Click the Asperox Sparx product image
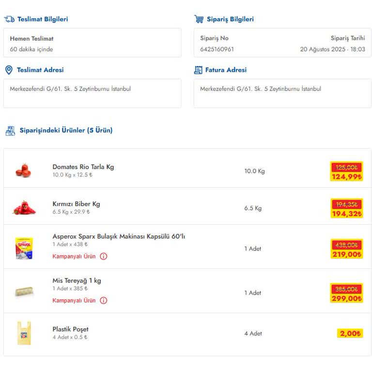 click(24, 248)
